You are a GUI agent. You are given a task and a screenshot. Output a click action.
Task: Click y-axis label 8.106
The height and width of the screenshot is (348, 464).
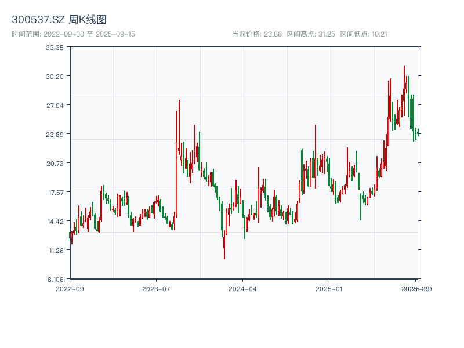pyautogui.click(x=56, y=280)
